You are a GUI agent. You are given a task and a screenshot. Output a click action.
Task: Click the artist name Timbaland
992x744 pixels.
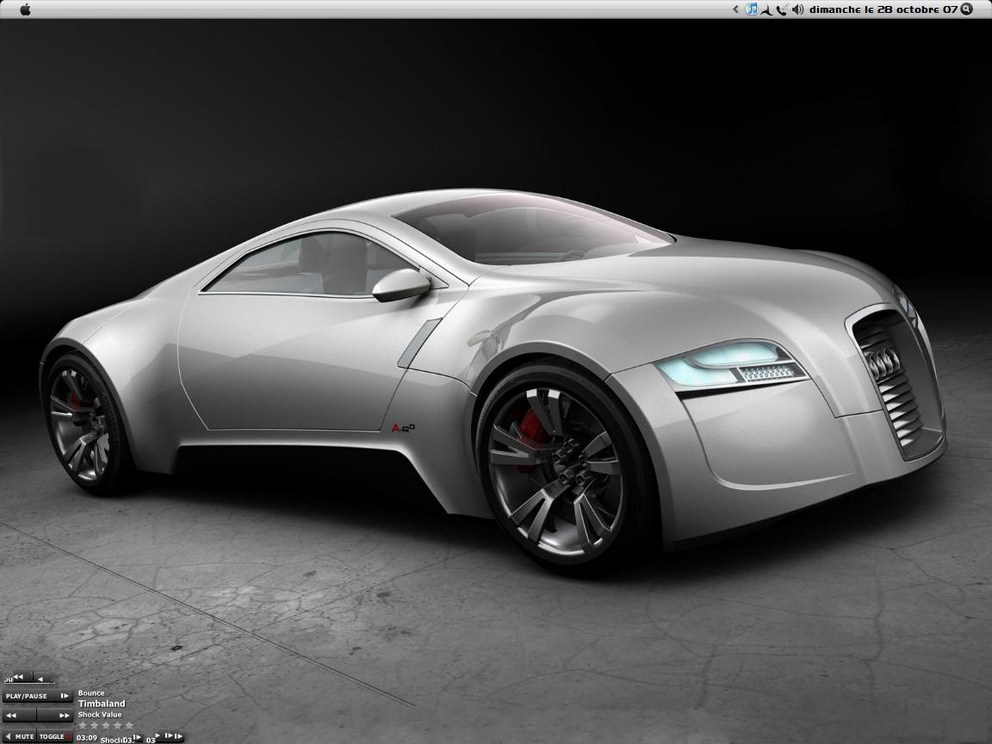[102, 704]
